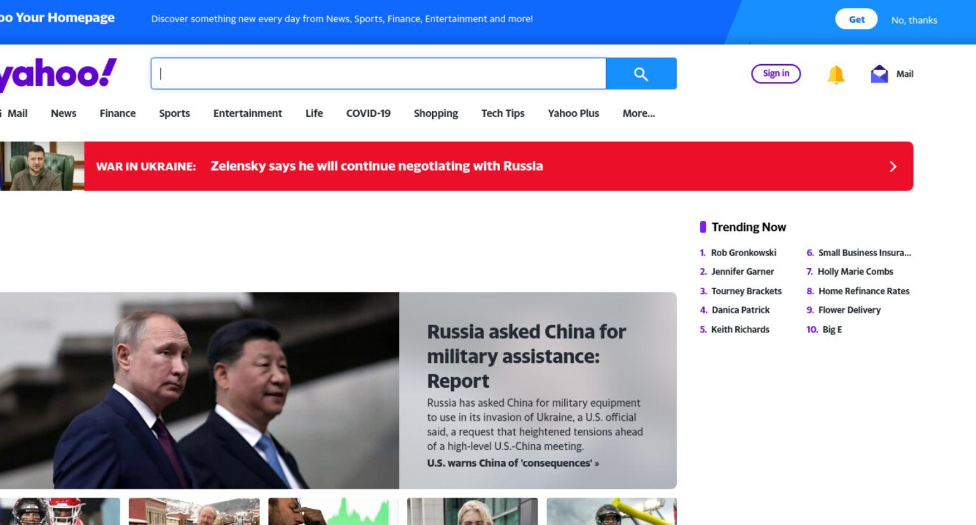Click the Putin and Xi lead story photo
The width and height of the screenshot is (976, 525).
pyautogui.click(x=200, y=390)
